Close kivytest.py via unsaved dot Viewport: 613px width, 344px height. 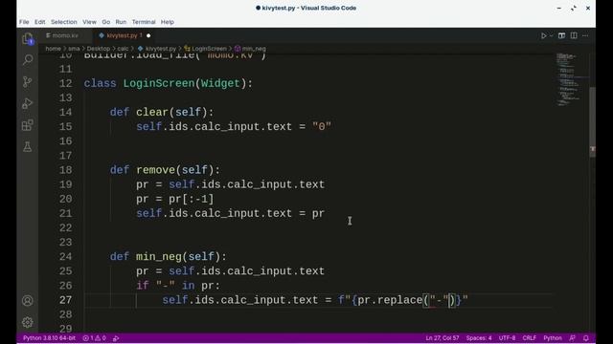[x=148, y=35]
